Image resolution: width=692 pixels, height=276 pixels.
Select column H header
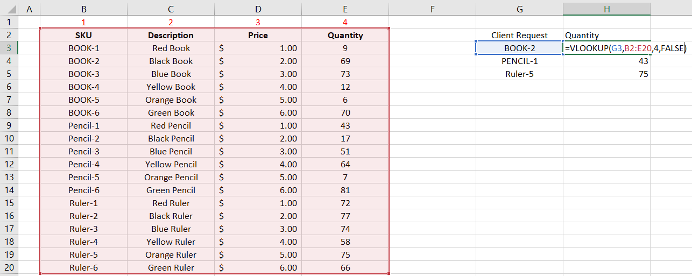pyautogui.click(x=606, y=9)
